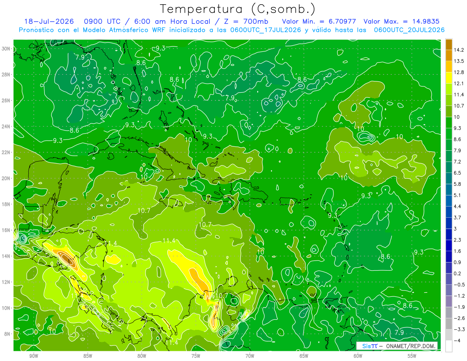Click the "16N" latitude axis label

tap(6, 230)
